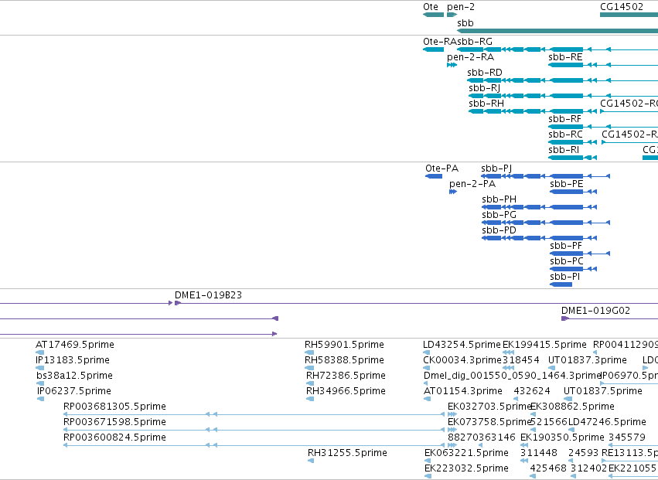This screenshot has width=658, height=480.
Task: Click the EK190350.5prime EST label
Action: [x=562, y=437]
